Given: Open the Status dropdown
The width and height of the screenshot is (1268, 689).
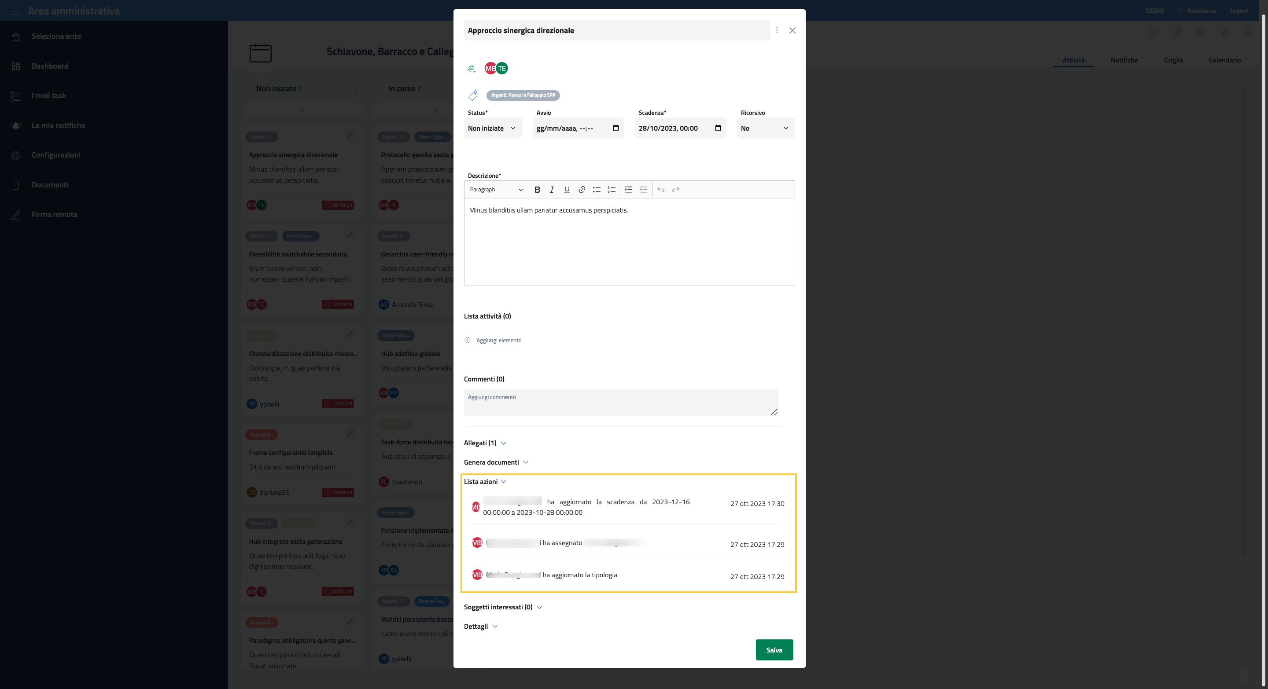Looking at the screenshot, I should pyautogui.click(x=492, y=128).
